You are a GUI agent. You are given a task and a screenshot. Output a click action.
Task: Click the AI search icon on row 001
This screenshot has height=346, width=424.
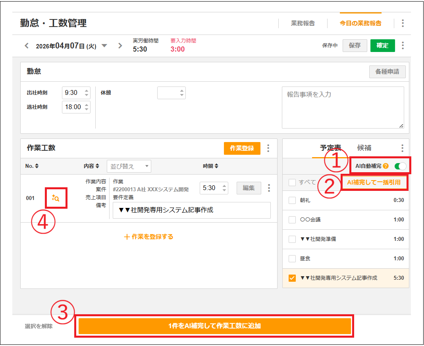click(x=56, y=198)
